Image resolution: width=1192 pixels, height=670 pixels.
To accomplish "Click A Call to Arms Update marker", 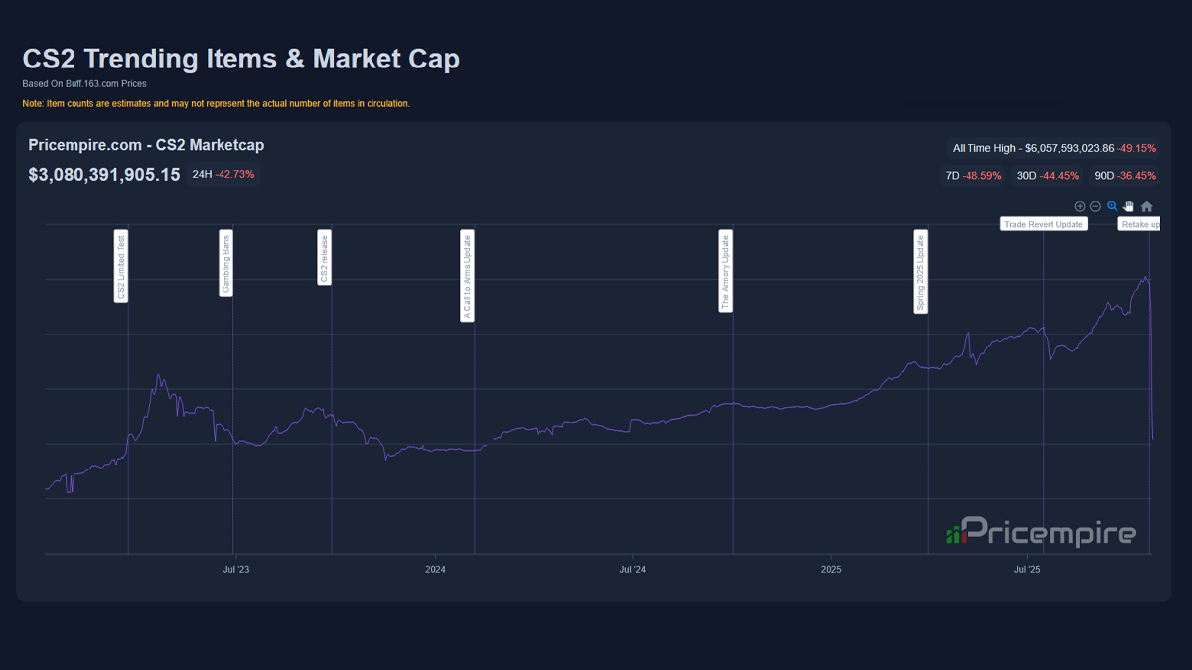I will [467, 276].
